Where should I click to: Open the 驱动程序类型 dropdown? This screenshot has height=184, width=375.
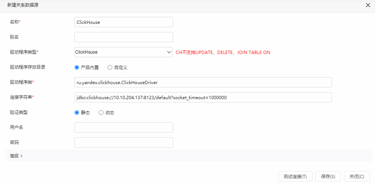point(123,52)
